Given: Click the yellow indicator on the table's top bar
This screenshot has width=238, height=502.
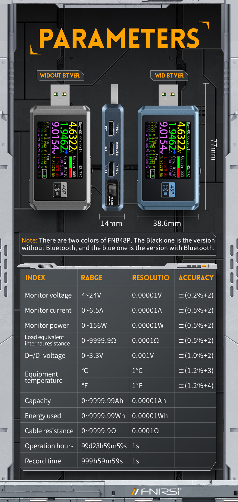Looking at the screenshot, I should coord(204,266).
